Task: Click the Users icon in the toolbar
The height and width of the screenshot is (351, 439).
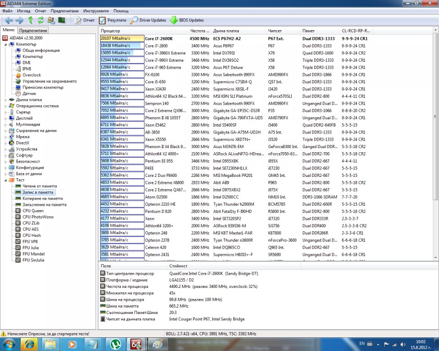Action: [x=51, y=20]
